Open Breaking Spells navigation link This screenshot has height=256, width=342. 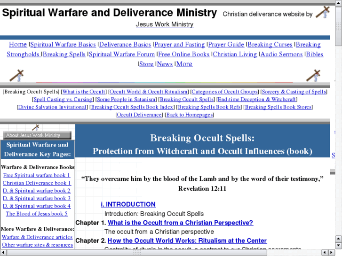tap(64, 54)
